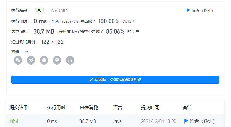Share result via LinkedIn icon
Viewport: 231px width, 127px height.
(x=70, y=60)
